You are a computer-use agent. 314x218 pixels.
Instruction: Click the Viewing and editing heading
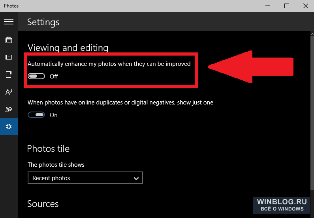click(x=68, y=48)
